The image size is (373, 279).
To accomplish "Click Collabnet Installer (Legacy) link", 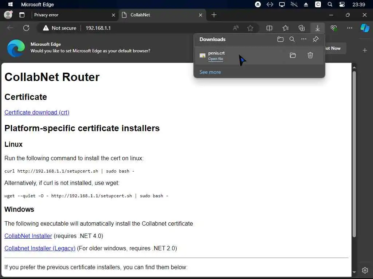I will click(x=40, y=248).
